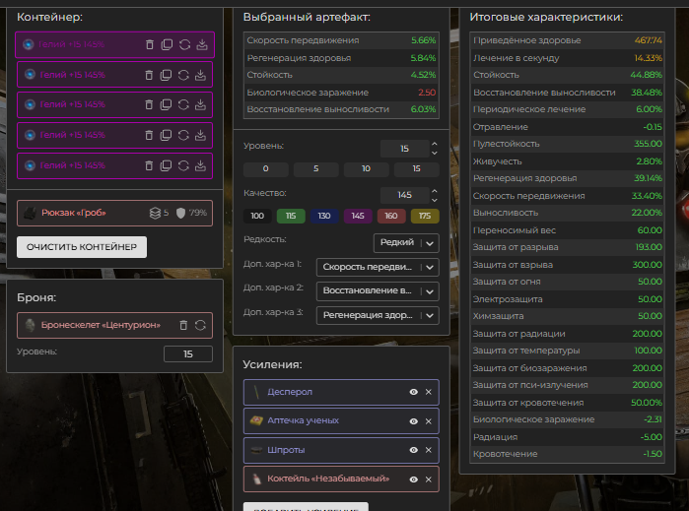This screenshot has height=511, width=689.
Task: Duplicate the second Гелий artifact using copy icon
Action: (167, 75)
